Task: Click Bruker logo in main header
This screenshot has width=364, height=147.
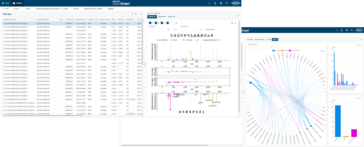Action: pos(236,3)
